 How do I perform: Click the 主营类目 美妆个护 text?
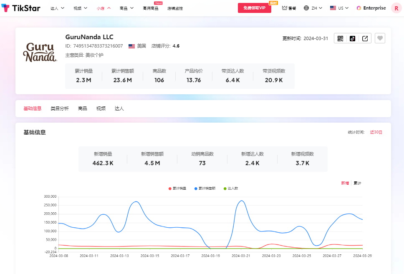coord(84,55)
